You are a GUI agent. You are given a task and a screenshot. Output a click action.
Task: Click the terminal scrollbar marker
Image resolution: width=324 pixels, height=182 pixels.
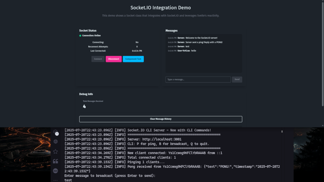pyautogui.click(x=282, y=131)
